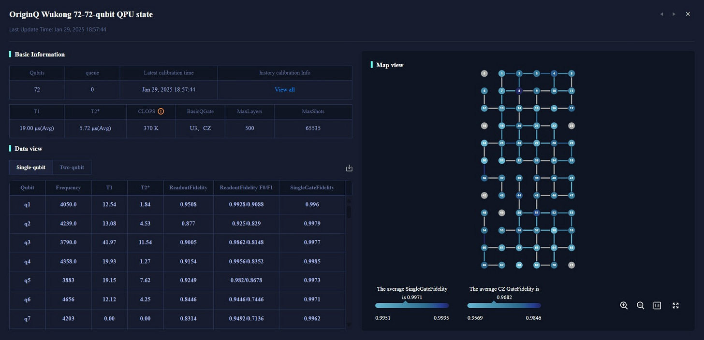Select qubit node 0 on the map

coord(484,73)
